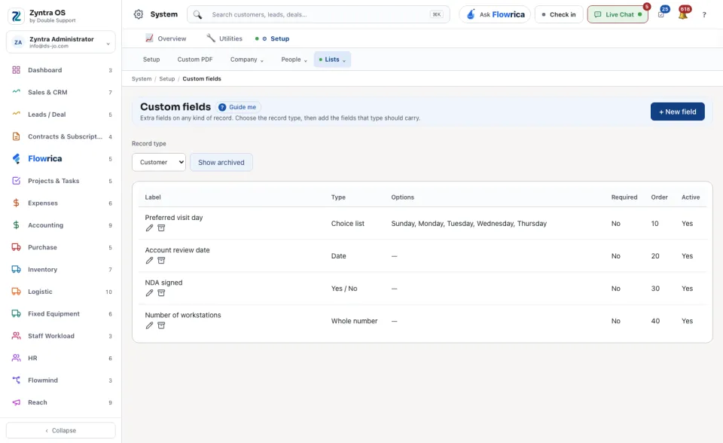Image resolution: width=723 pixels, height=443 pixels.
Task: Open the Custom PDF menu item
Action: pyautogui.click(x=195, y=60)
